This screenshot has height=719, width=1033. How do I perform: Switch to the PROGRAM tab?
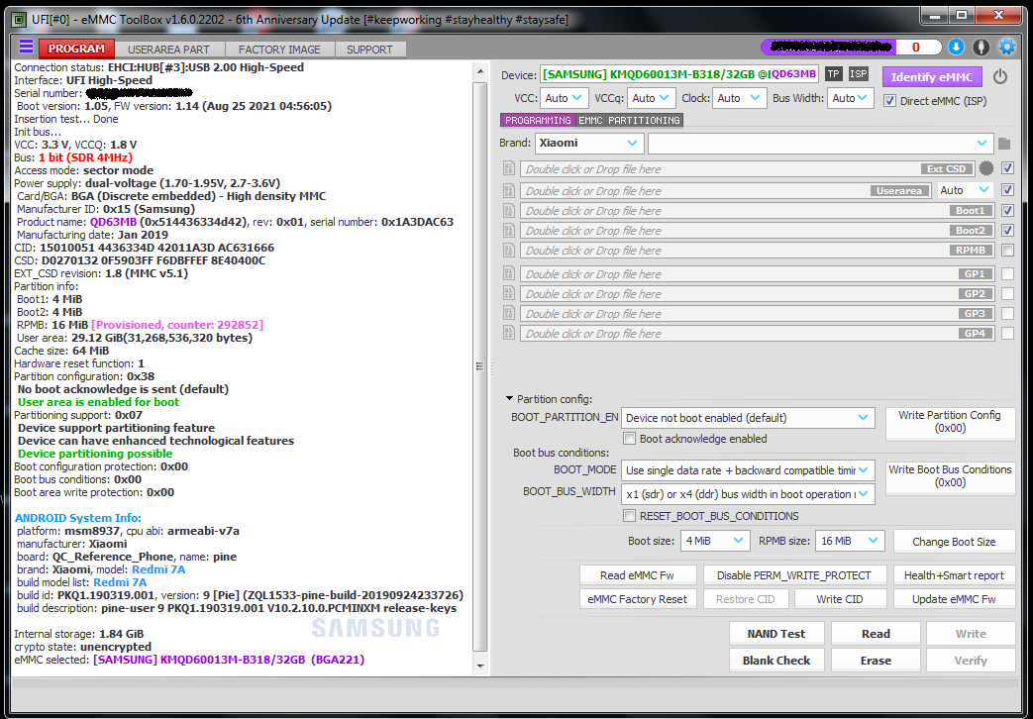(x=76, y=49)
